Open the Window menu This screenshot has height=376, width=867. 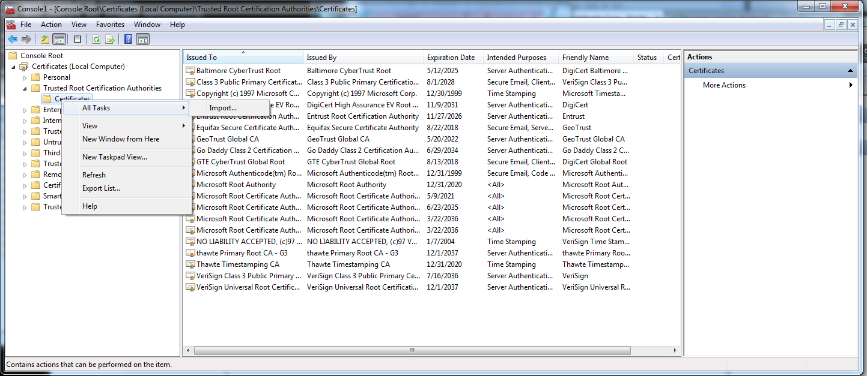(147, 25)
